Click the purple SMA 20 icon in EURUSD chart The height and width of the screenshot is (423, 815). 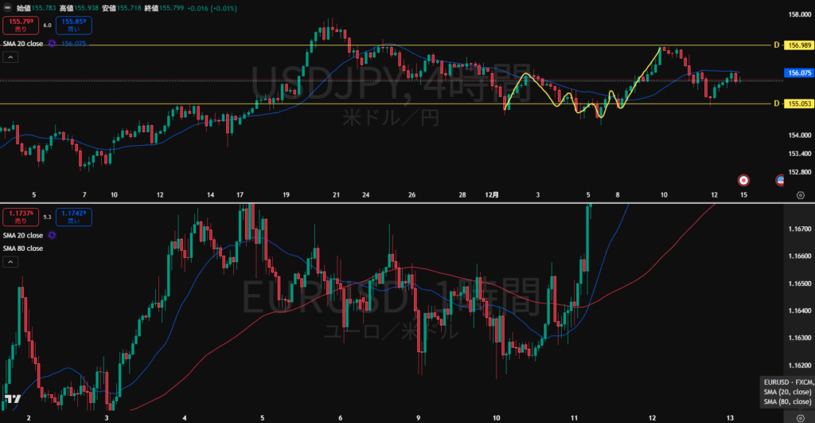52,236
